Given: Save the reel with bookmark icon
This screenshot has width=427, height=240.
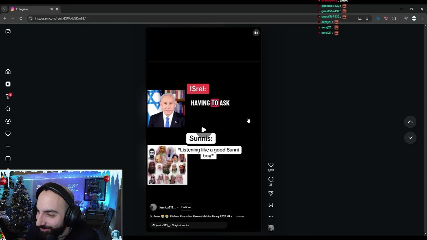Looking at the screenshot, I should point(271,205).
